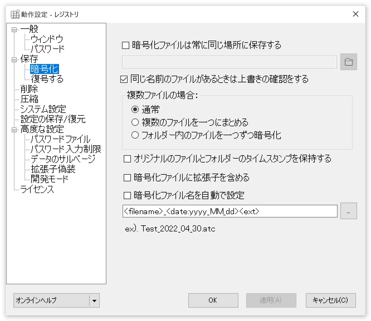Click the OK button
Image resolution: width=371 pixels, height=321 pixels.
point(213,300)
